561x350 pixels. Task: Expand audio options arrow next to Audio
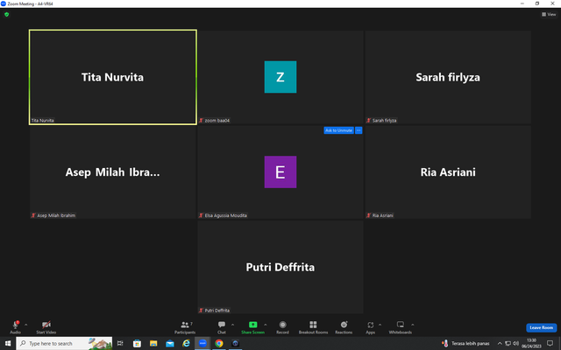point(25,325)
